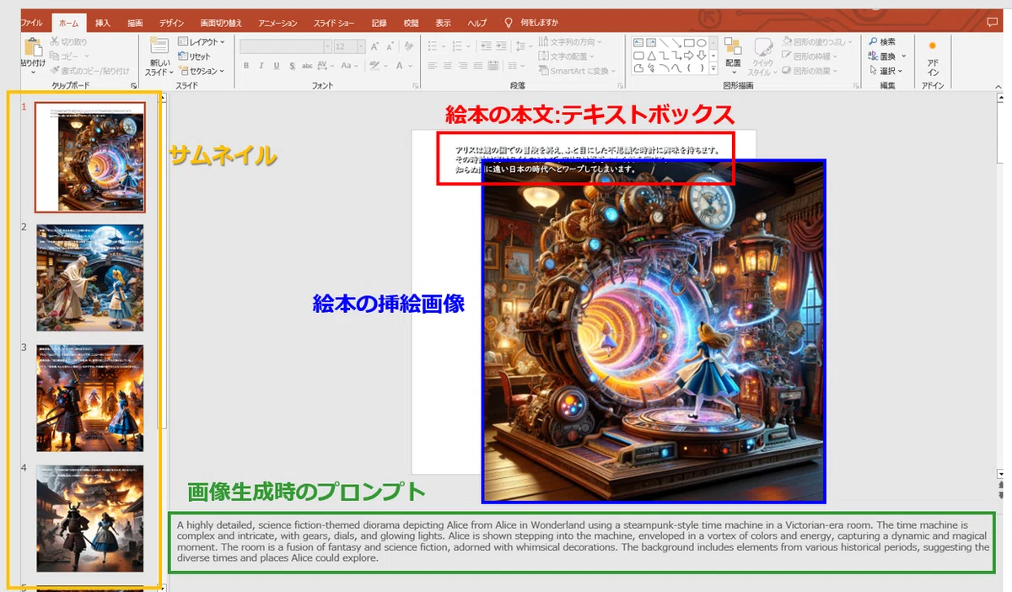Select slide 2 thumbnail
1012x592 pixels.
(89, 277)
